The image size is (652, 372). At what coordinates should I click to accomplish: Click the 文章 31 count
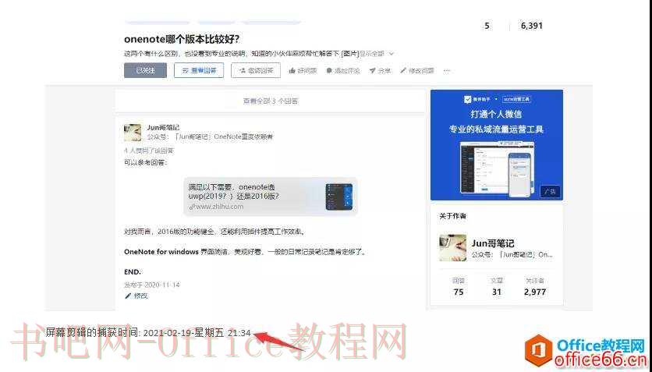(x=497, y=287)
